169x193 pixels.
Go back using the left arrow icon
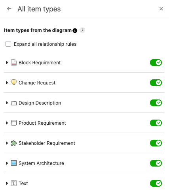(9, 9)
